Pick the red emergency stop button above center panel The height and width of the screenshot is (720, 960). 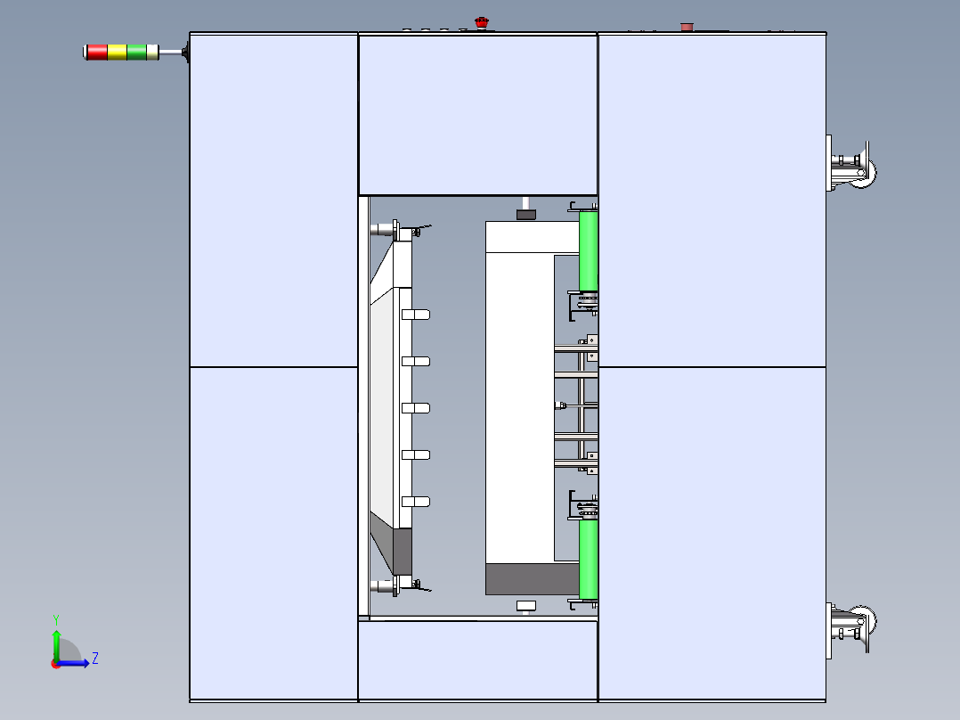482,23
